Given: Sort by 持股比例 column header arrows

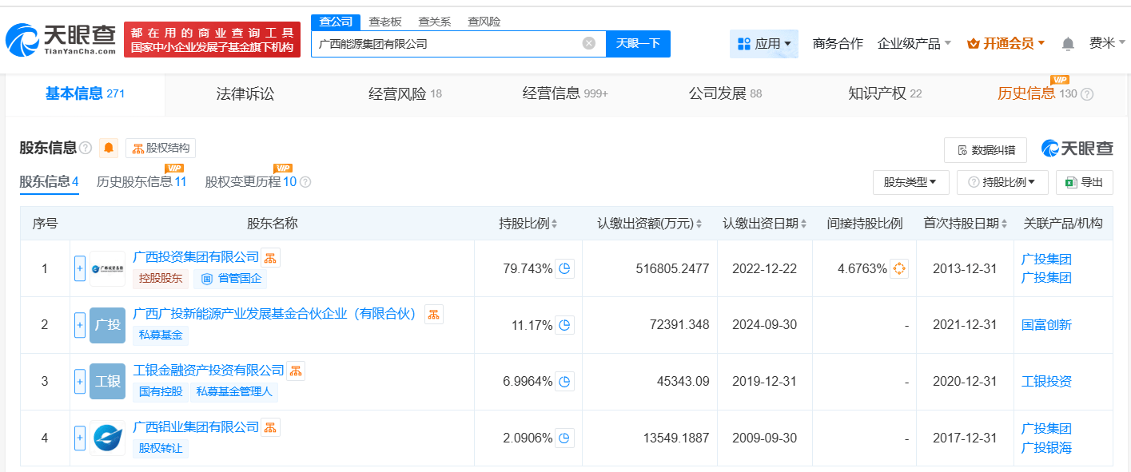Looking at the screenshot, I should click(x=554, y=224).
